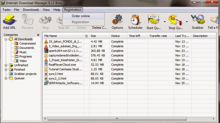
Task: Select file 25_tahun_PONDS_di_I...
Action: click(x=65, y=42)
